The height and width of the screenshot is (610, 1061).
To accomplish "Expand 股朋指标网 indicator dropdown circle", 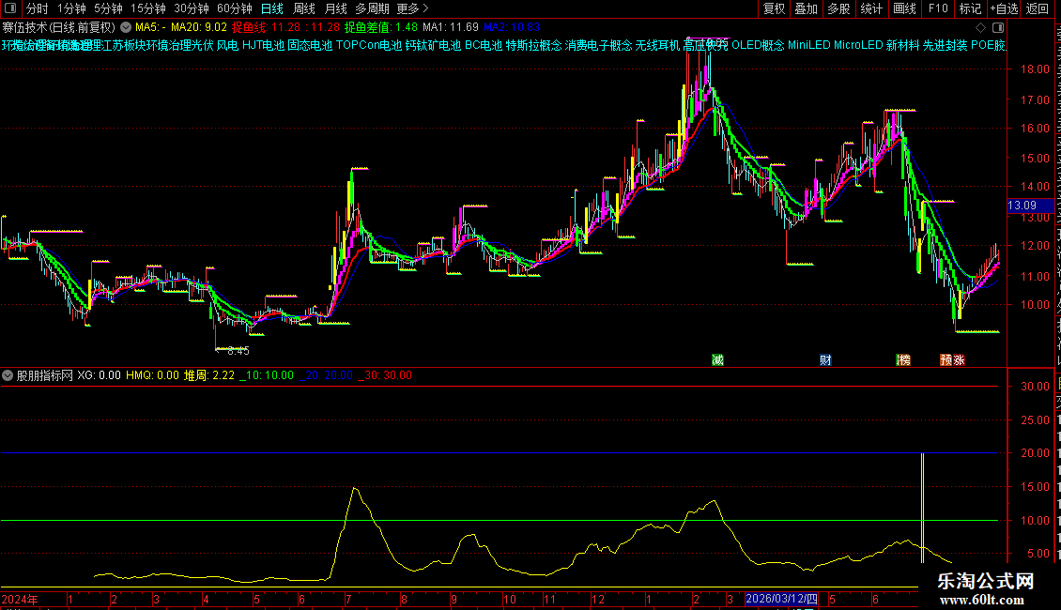I will pos(8,375).
